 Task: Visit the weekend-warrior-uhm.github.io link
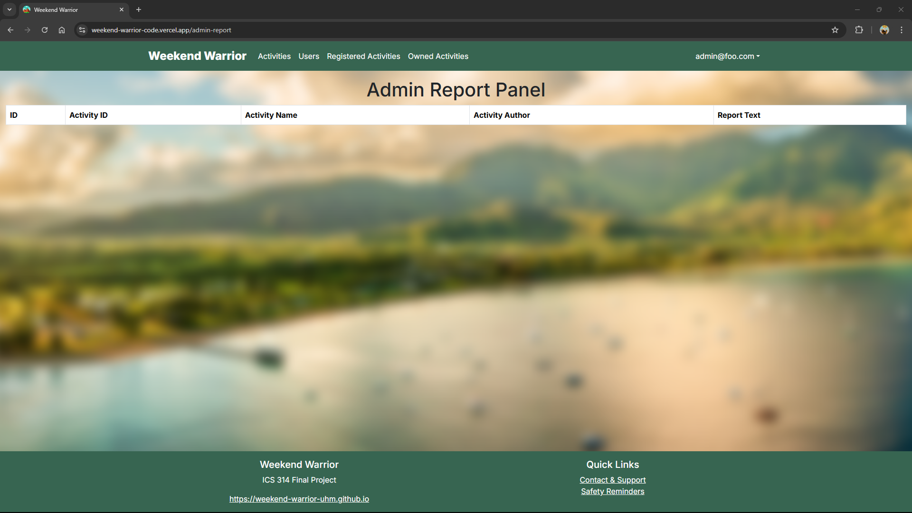pos(299,499)
